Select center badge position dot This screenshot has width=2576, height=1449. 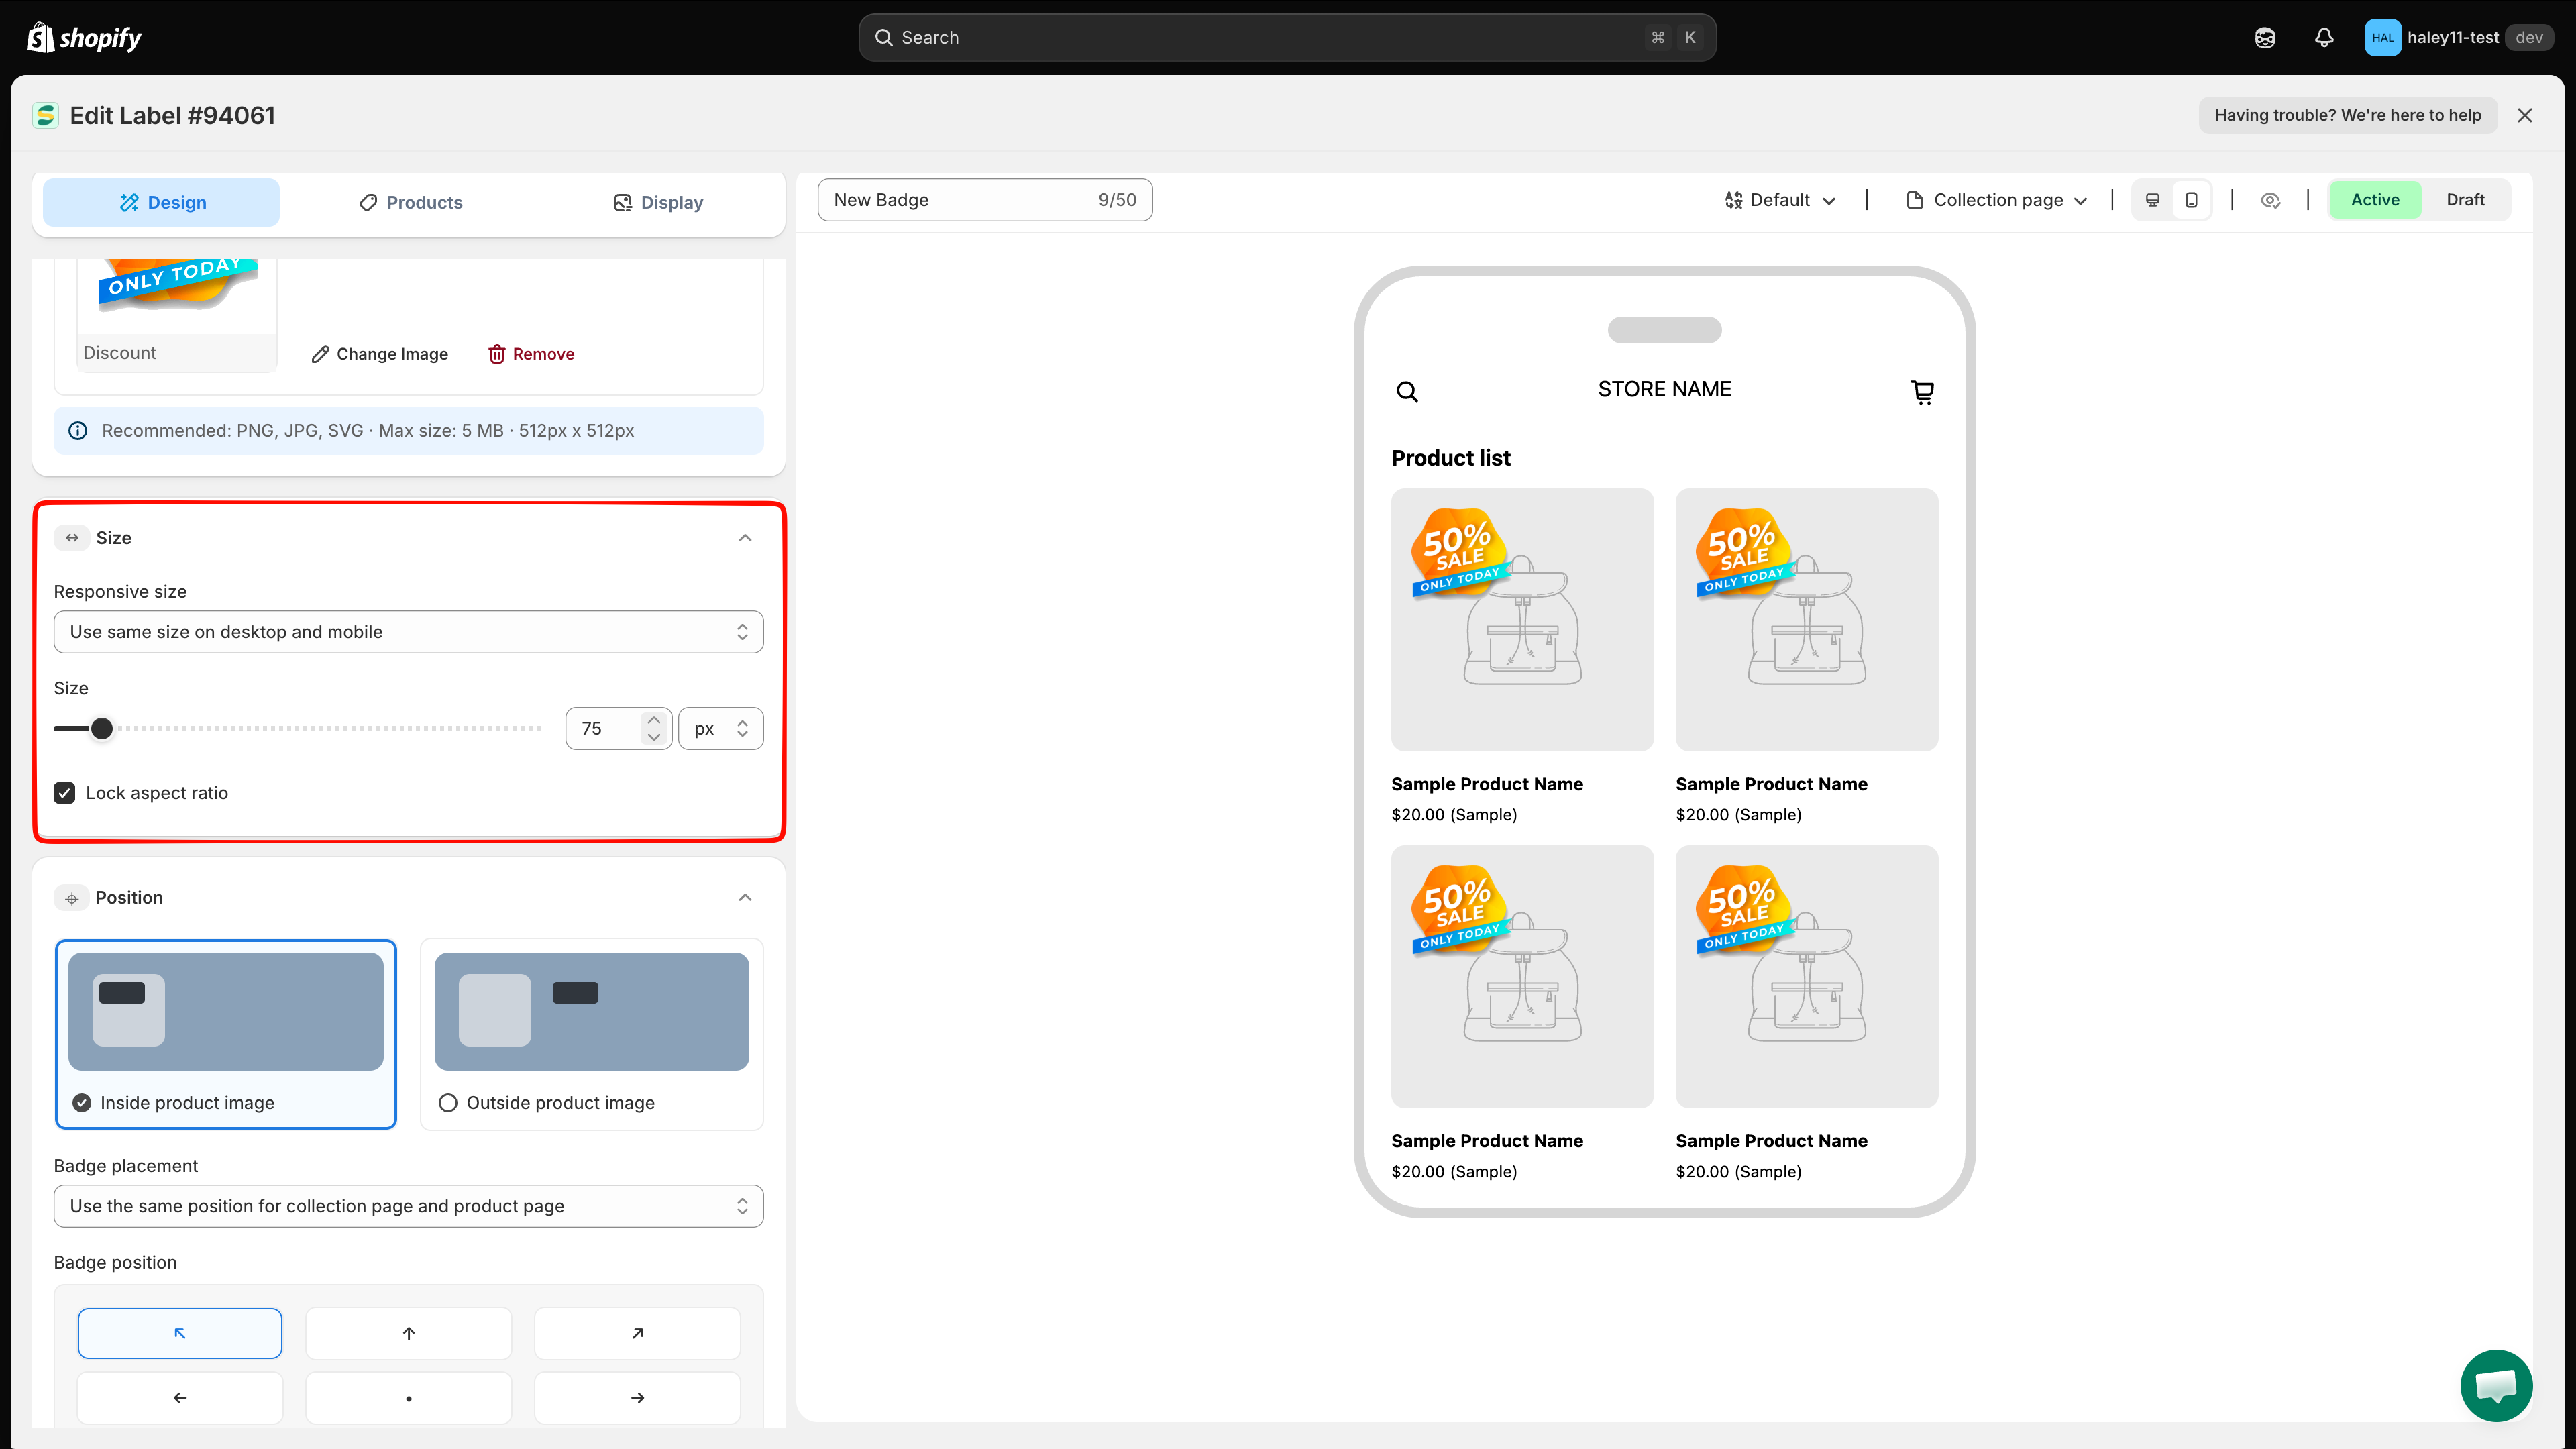coord(409,1397)
